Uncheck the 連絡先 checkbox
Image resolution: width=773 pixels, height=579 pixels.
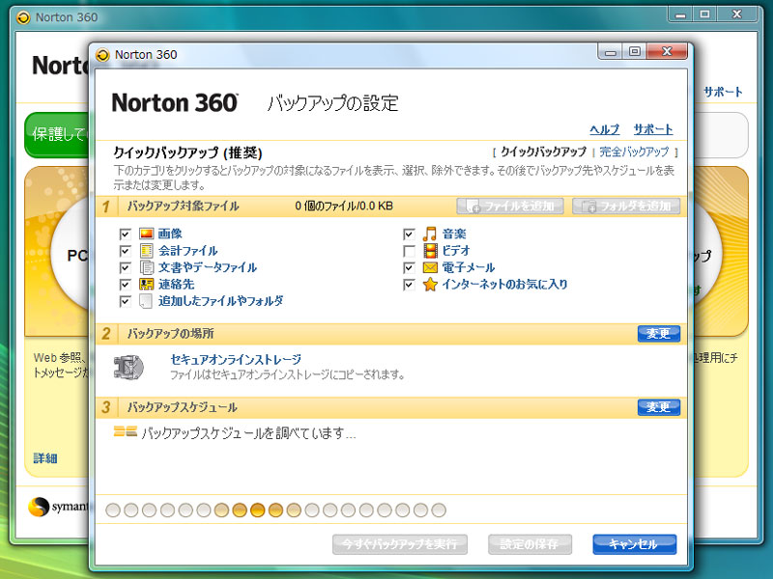(x=126, y=285)
